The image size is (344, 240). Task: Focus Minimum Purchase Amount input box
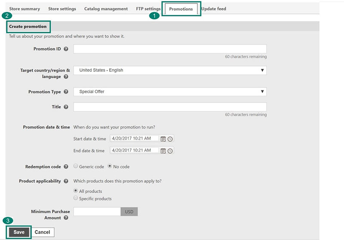97,212
